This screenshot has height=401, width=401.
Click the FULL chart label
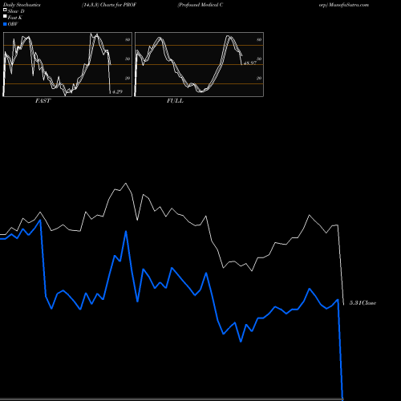[x=175, y=101]
